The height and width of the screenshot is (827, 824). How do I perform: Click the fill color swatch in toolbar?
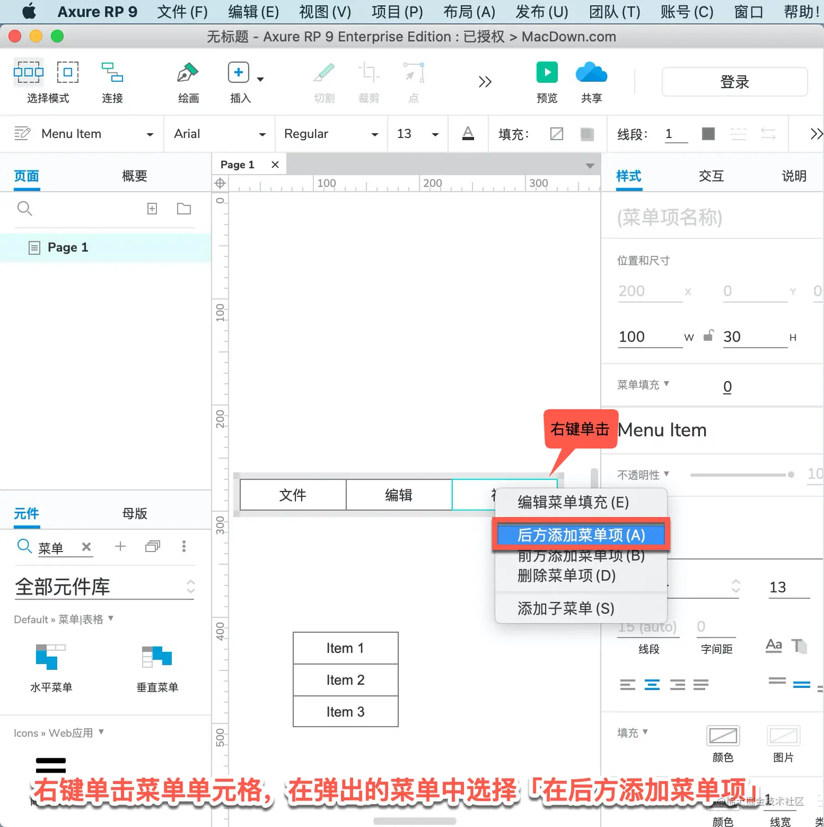[x=556, y=134]
